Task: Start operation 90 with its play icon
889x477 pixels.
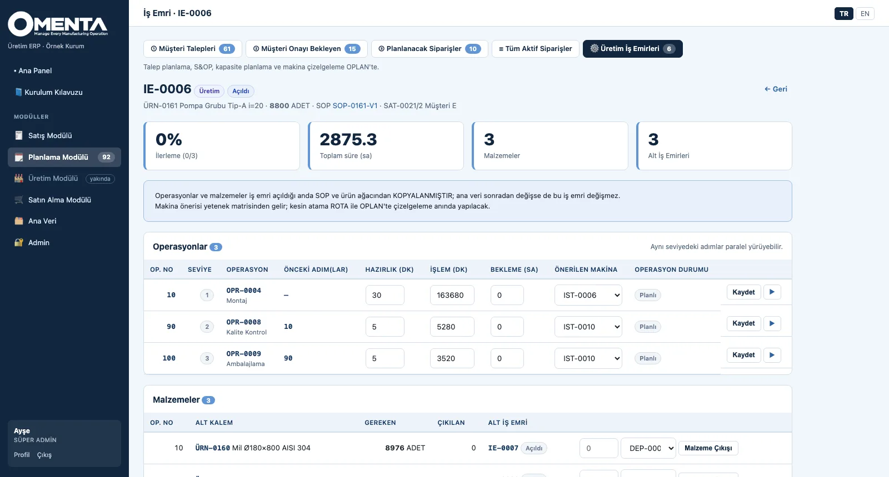Action: [772, 323]
